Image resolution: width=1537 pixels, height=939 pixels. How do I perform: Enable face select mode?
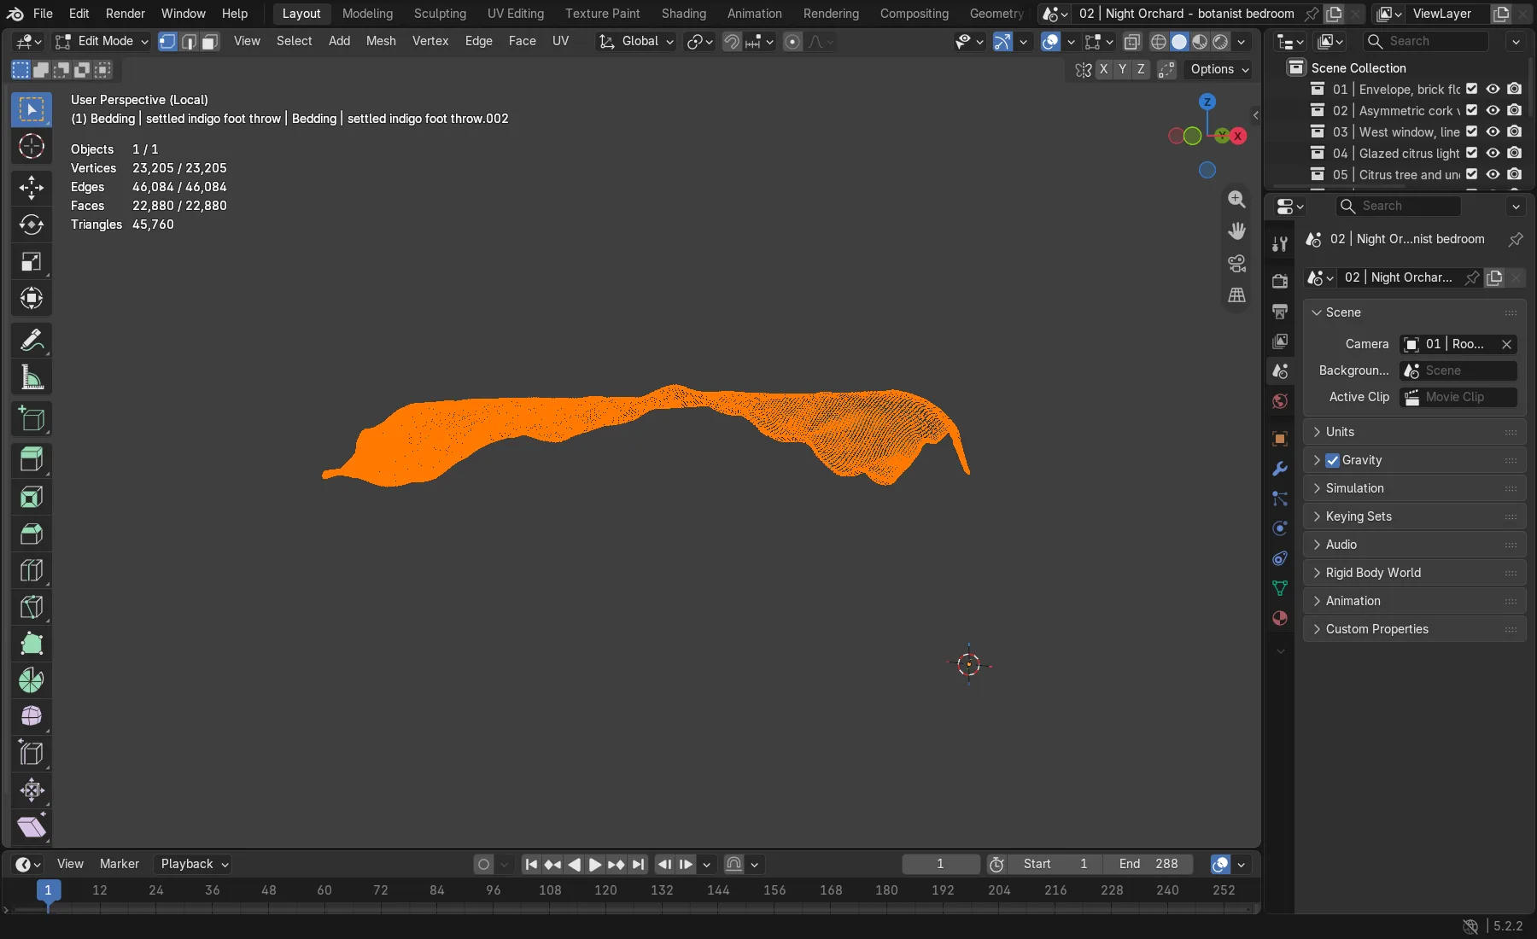coord(210,41)
